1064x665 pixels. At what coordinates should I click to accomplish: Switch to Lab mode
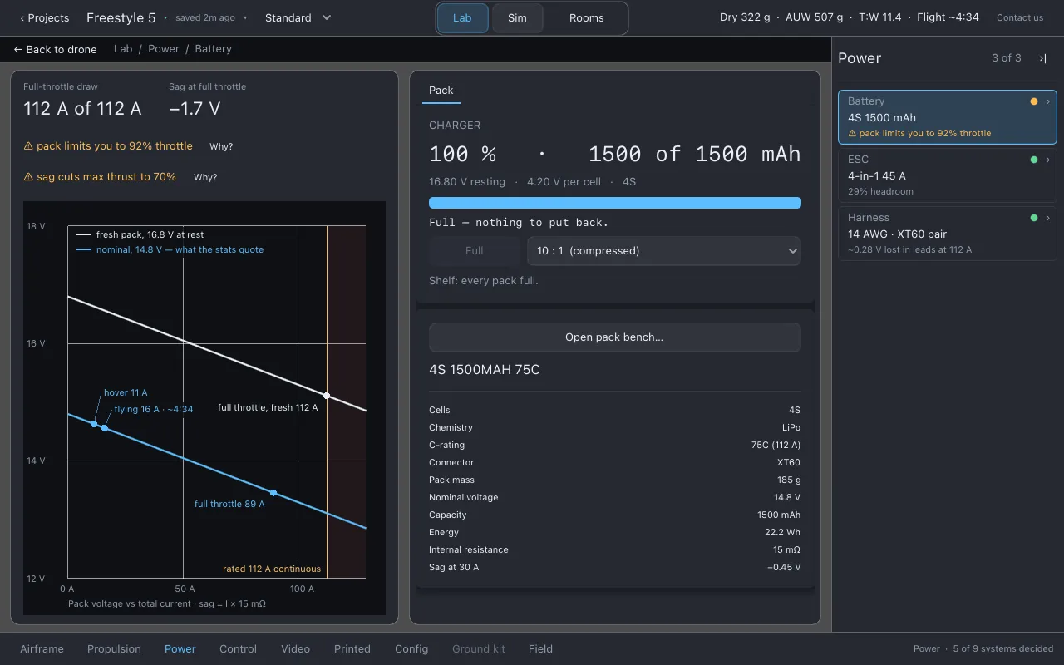tap(462, 18)
